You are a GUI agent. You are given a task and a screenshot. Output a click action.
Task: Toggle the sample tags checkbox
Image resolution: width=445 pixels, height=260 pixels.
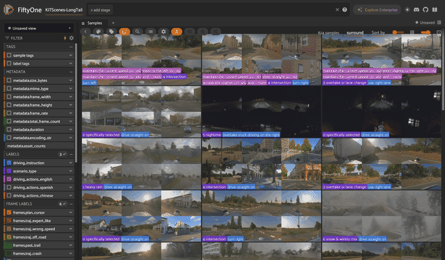pos(9,56)
